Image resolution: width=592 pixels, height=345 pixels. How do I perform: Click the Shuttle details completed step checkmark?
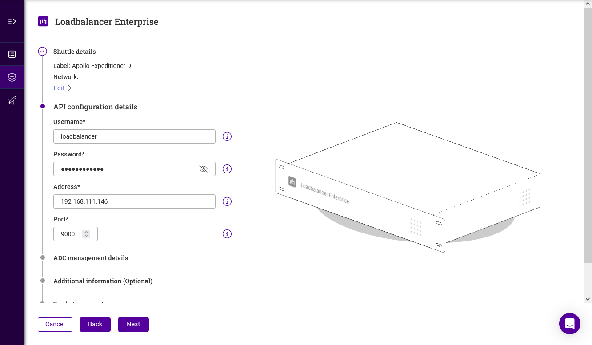42,52
